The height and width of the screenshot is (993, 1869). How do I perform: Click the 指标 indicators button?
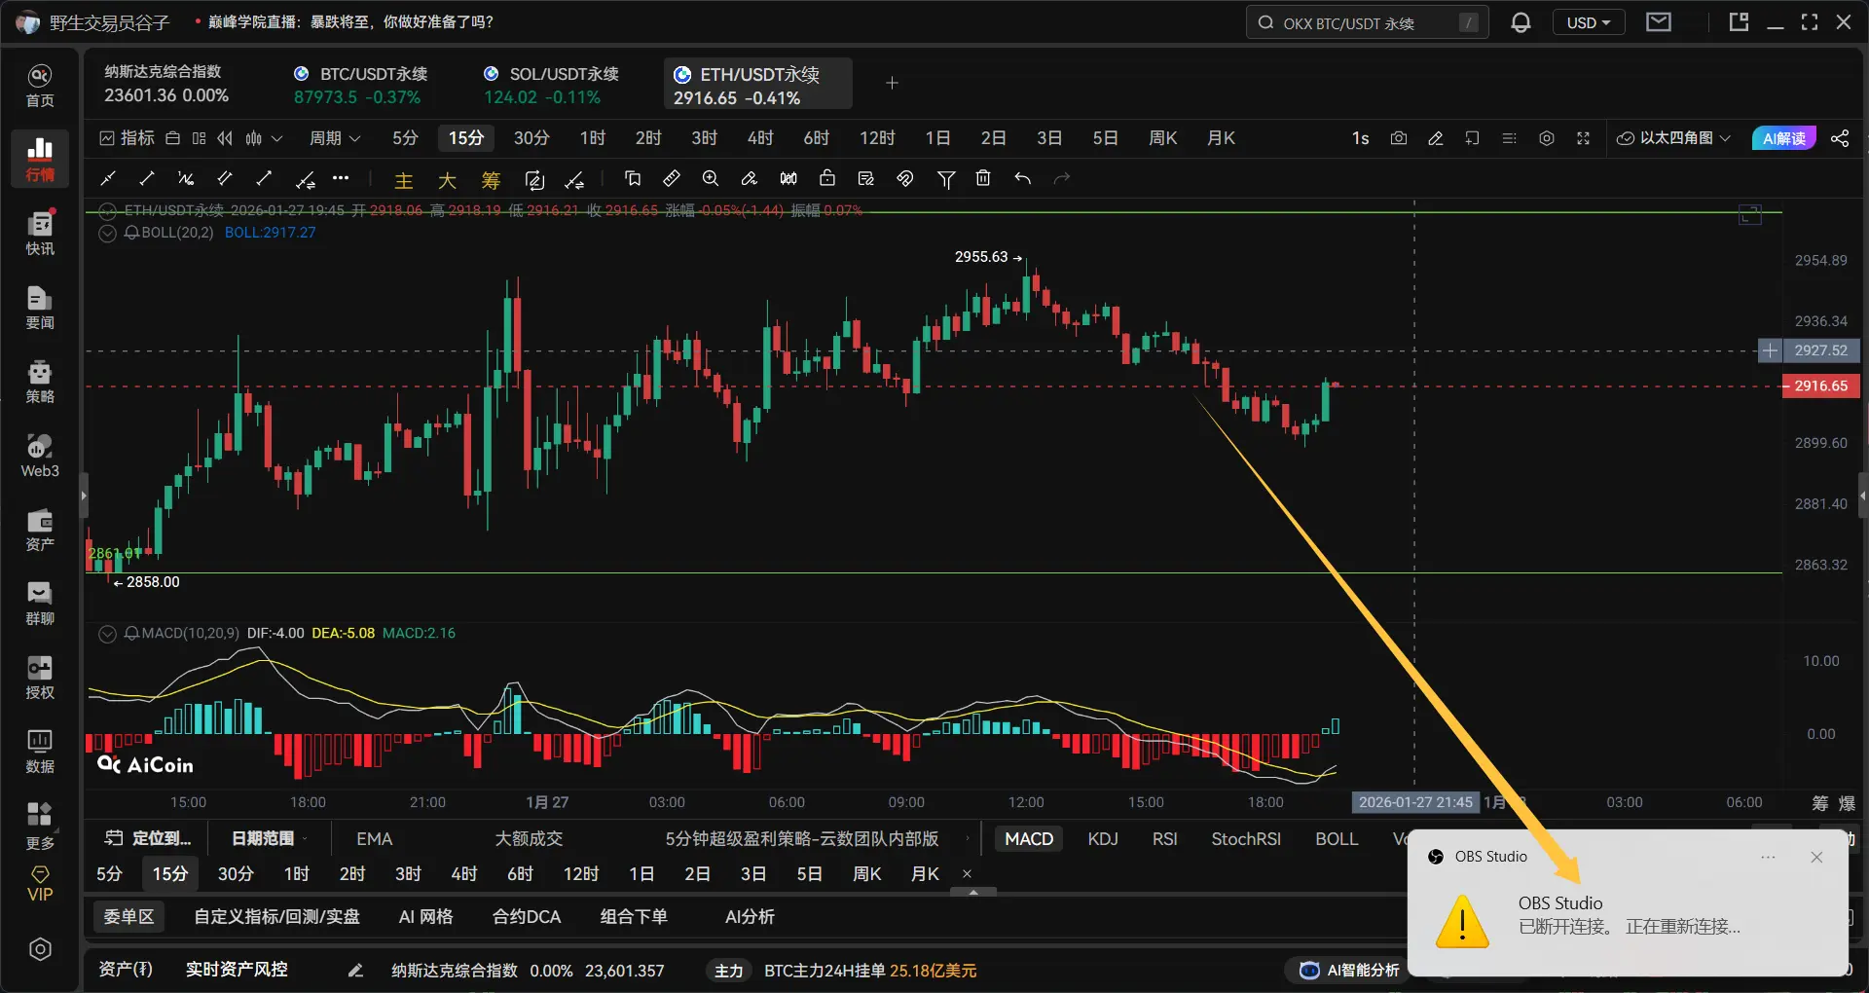pyautogui.click(x=128, y=138)
